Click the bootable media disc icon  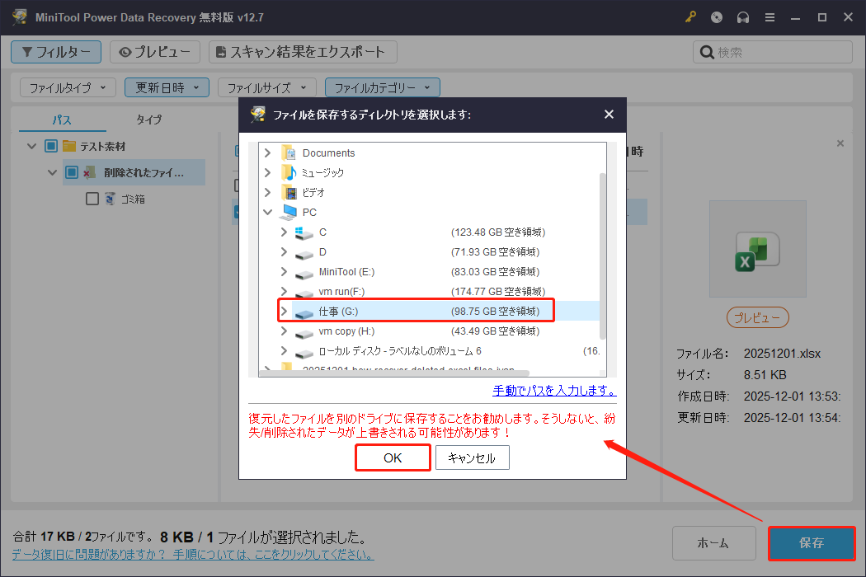pos(716,16)
